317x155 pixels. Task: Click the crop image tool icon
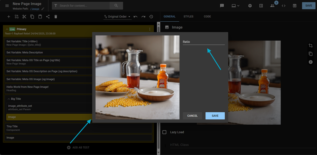311,46
